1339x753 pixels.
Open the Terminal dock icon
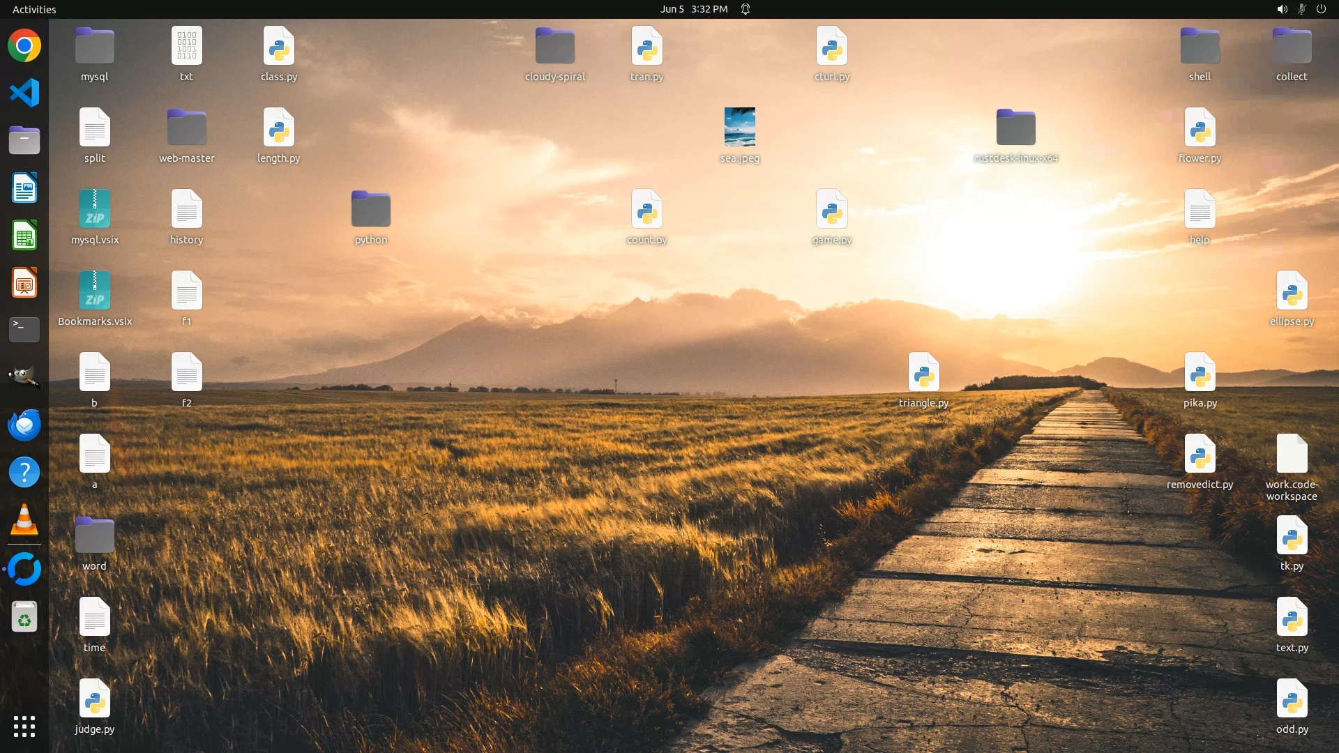24,329
